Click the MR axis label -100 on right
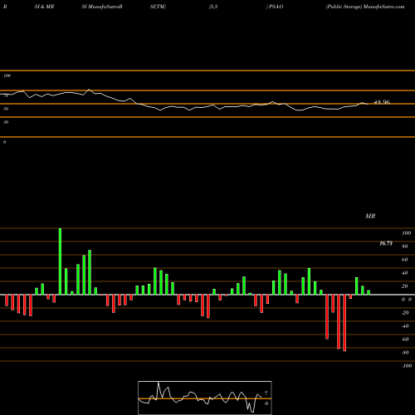The width and height of the screenshot is (415, 415). 407,366
